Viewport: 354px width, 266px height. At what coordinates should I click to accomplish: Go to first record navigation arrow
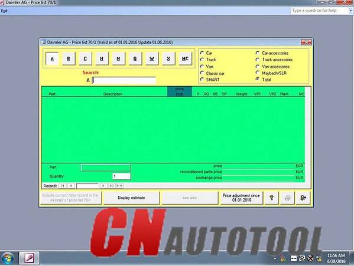[63, 186]
